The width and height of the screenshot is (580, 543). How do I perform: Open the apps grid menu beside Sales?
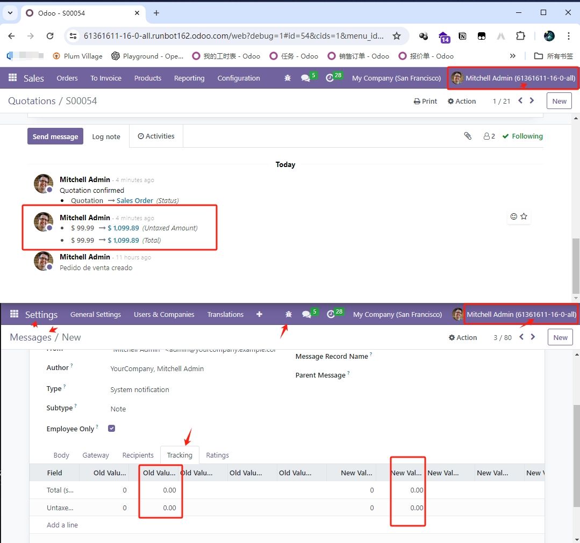click(x=12, y=78)
